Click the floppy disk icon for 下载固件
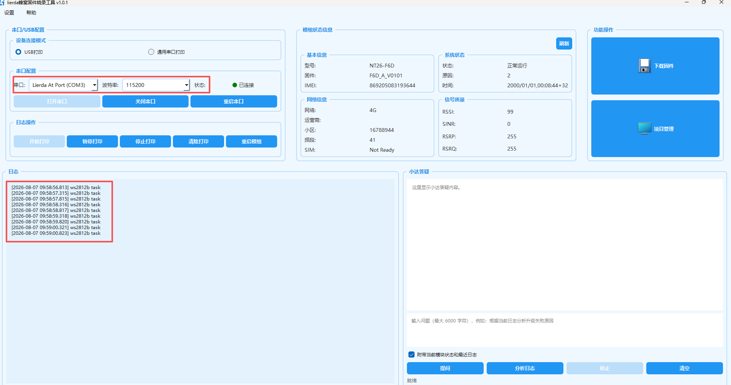The width and height of the screenshot is (731, 385). click(x=644, y=66)
